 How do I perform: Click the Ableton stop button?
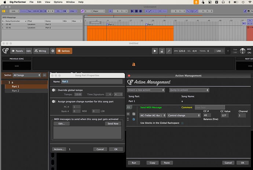click(x=136, y=11)
